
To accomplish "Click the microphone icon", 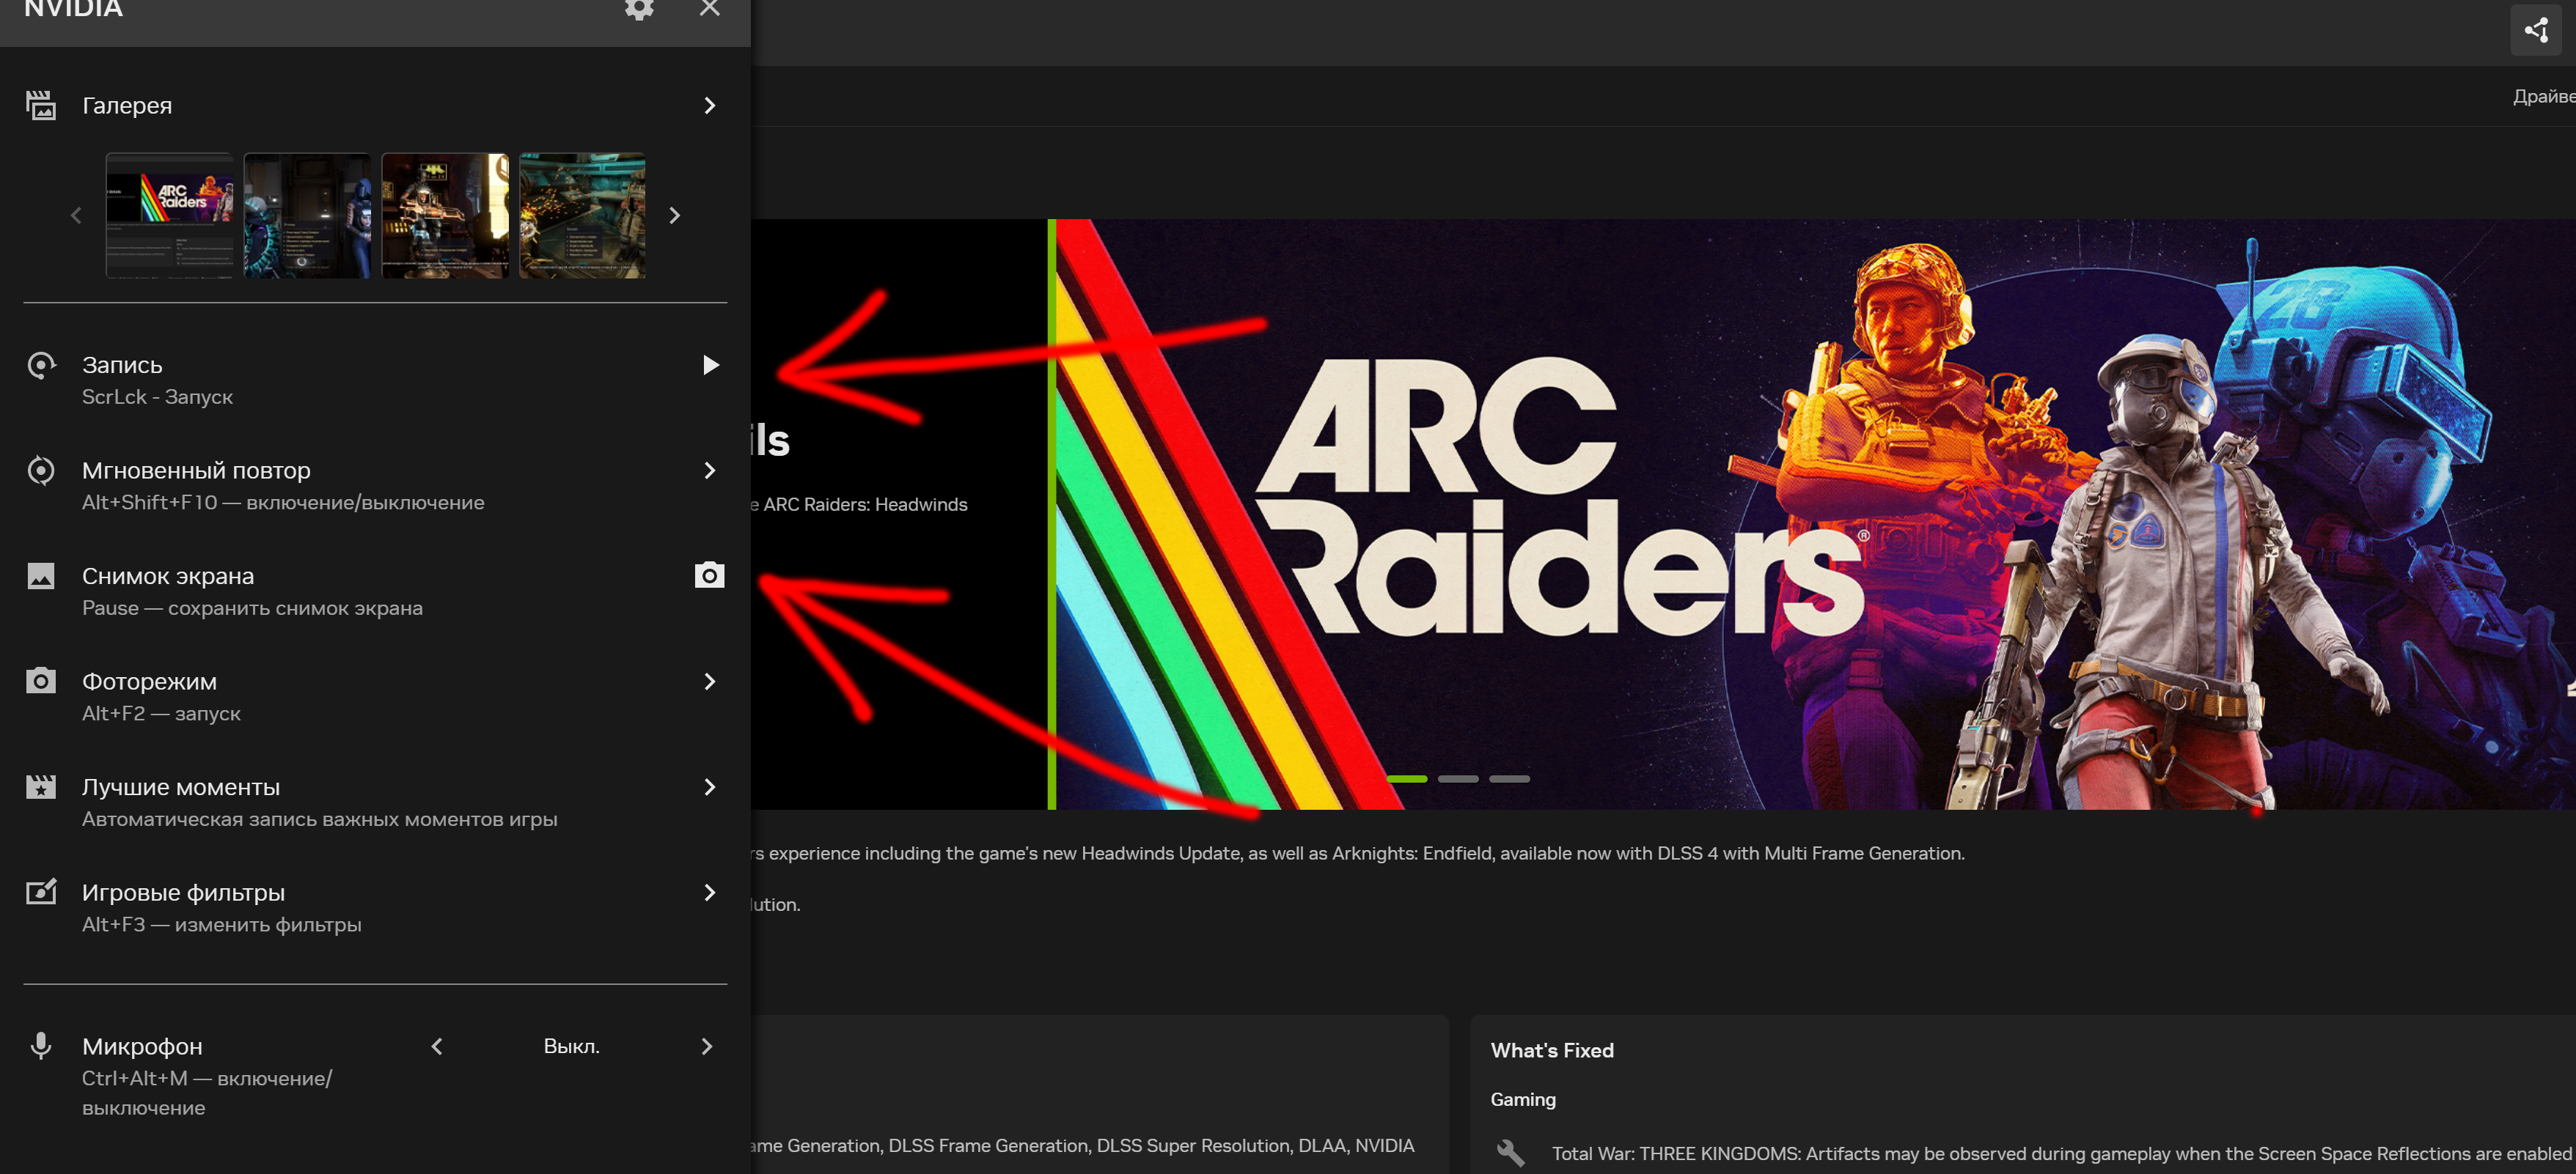I will pyautogui.click(x=41, y=1046).
